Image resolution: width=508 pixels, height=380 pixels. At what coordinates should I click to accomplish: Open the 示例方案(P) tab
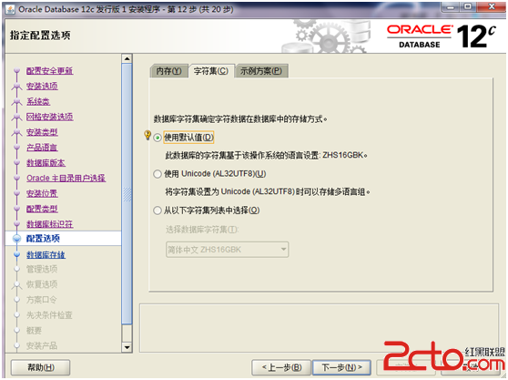261,71
